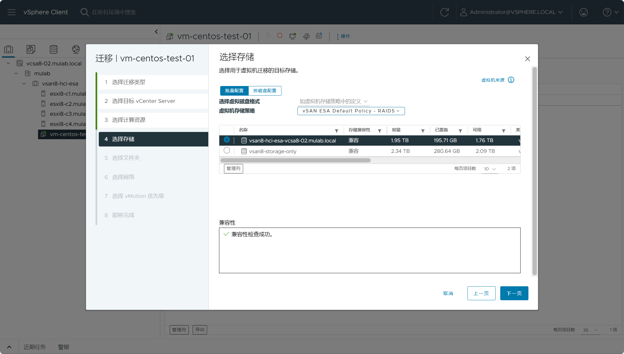Viewport: 624px width, 354px height.
Task: Collapse the vcsa8-02.mulab.local tree node
Action: [8, 63]
